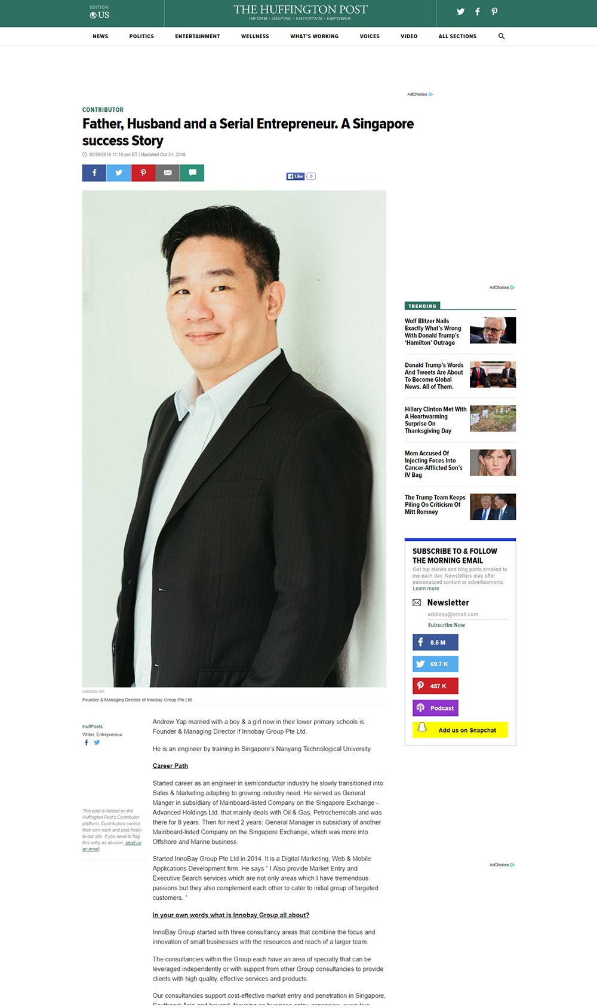Follow the 8.5 M Facebook button

pyautogui.click(x=435, y=642)
